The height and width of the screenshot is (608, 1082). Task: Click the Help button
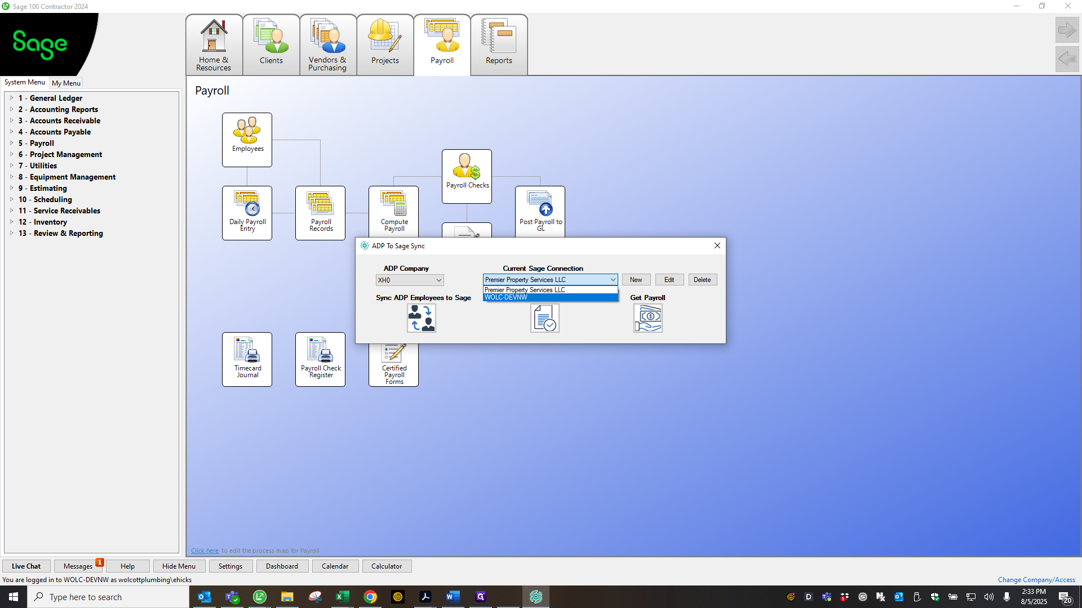[x=127, y=566]
